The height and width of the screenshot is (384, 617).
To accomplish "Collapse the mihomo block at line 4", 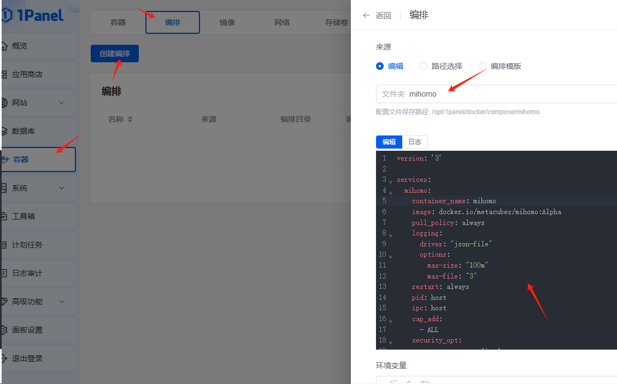I will pos(391,193).
